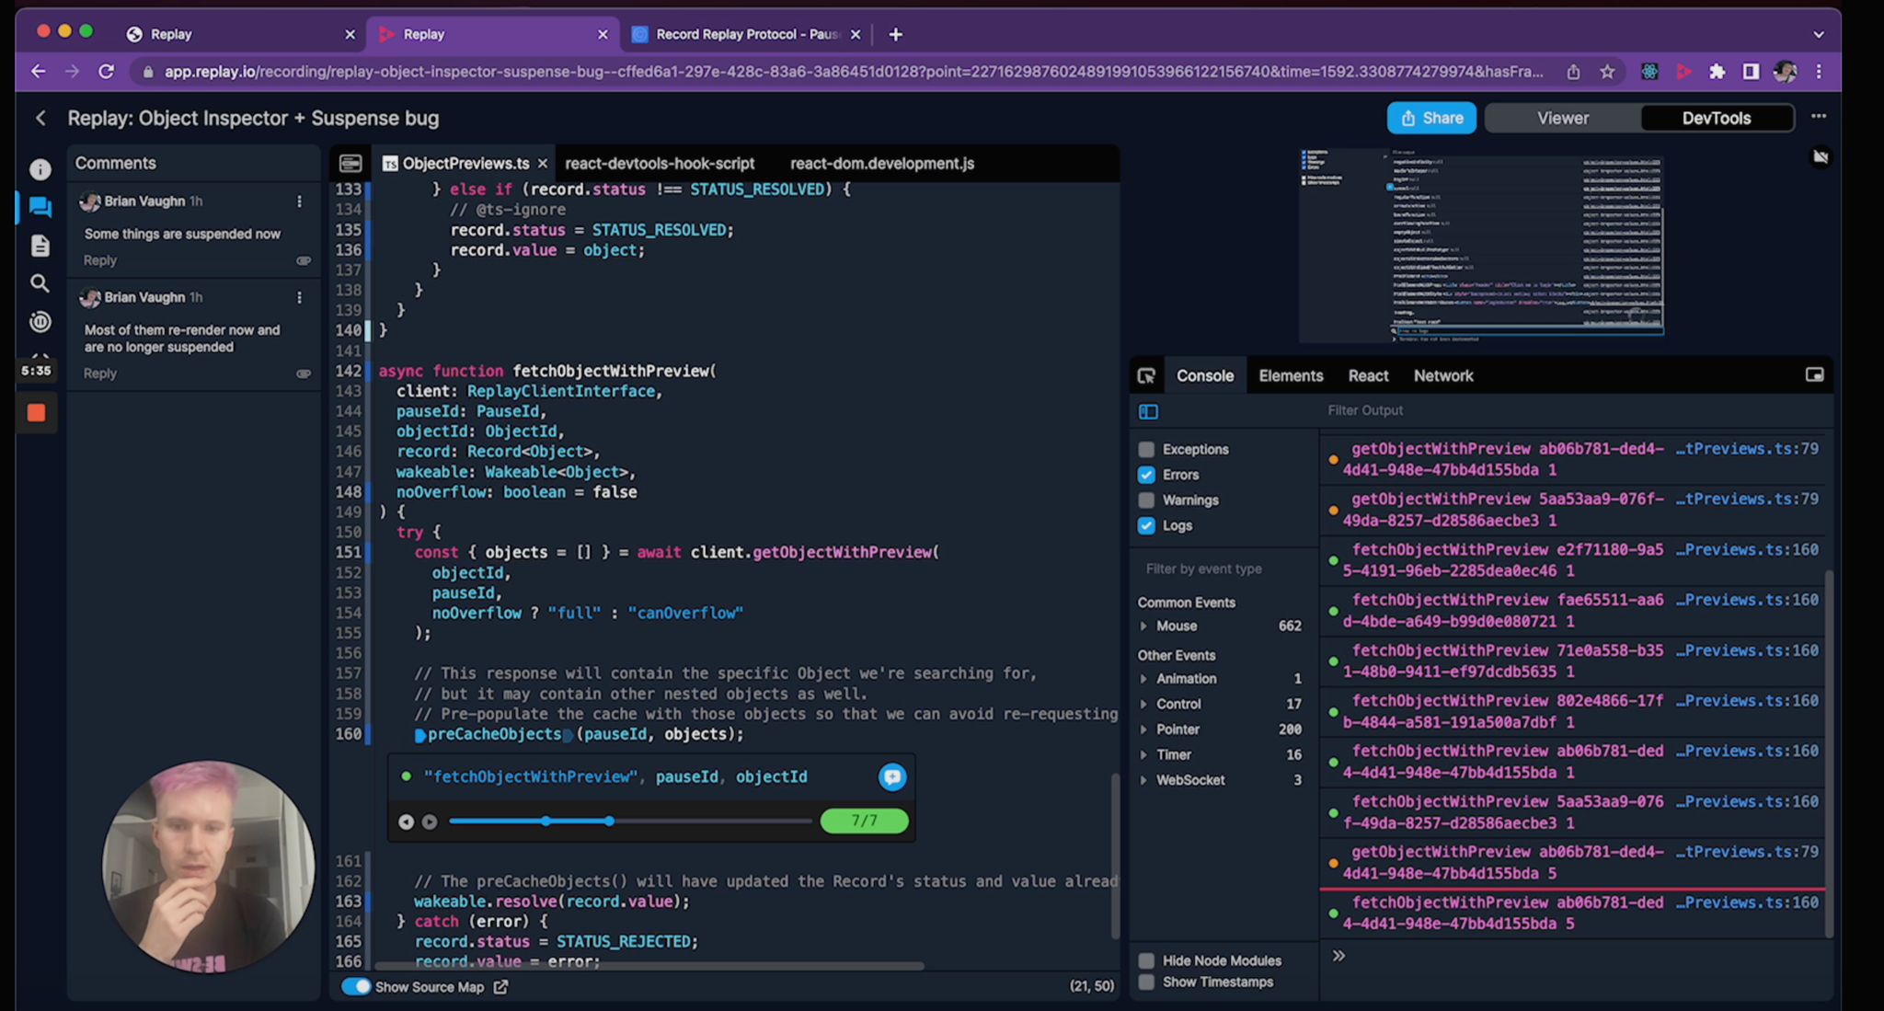Click the replay video thumbnail preview
Screen dimensions: 1884x1011
1481,245
